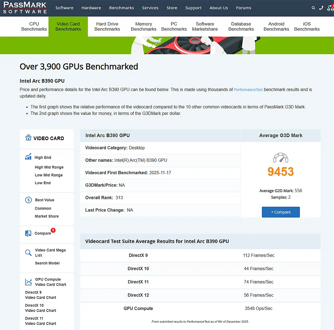334x330 pixels.
Task: Click the search magnifier icon in header
Action: pyautogui.click(x=313, y=8)
